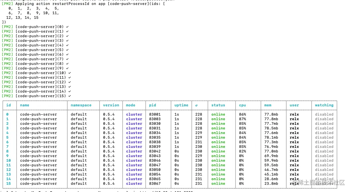The height and width of the screenshot is (192, 351).
Task: Click mem value 28.6mb
Action: (271, 179)
